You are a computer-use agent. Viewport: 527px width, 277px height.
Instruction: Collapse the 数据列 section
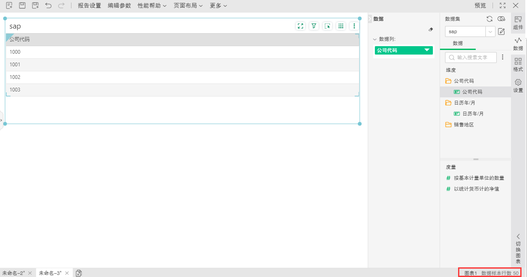pyautogui.click(x=375, y=39)
